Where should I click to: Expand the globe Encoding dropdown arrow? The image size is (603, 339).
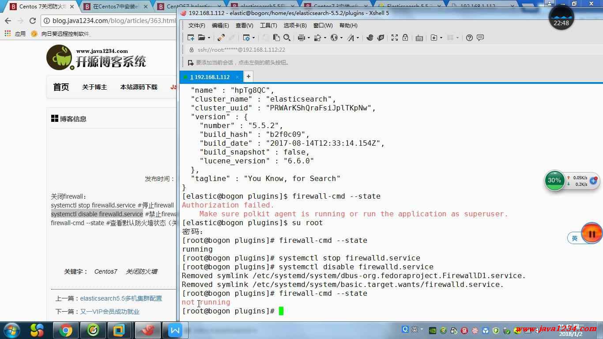(x=341, y=38)
